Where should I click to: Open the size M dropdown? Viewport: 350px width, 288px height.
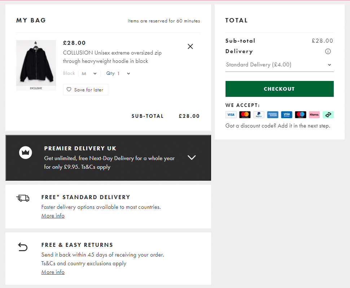pyautogui.click(x=89, y=73)
